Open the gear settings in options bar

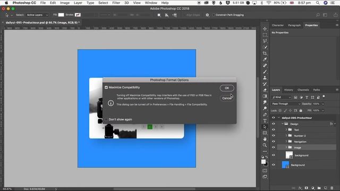207,15
